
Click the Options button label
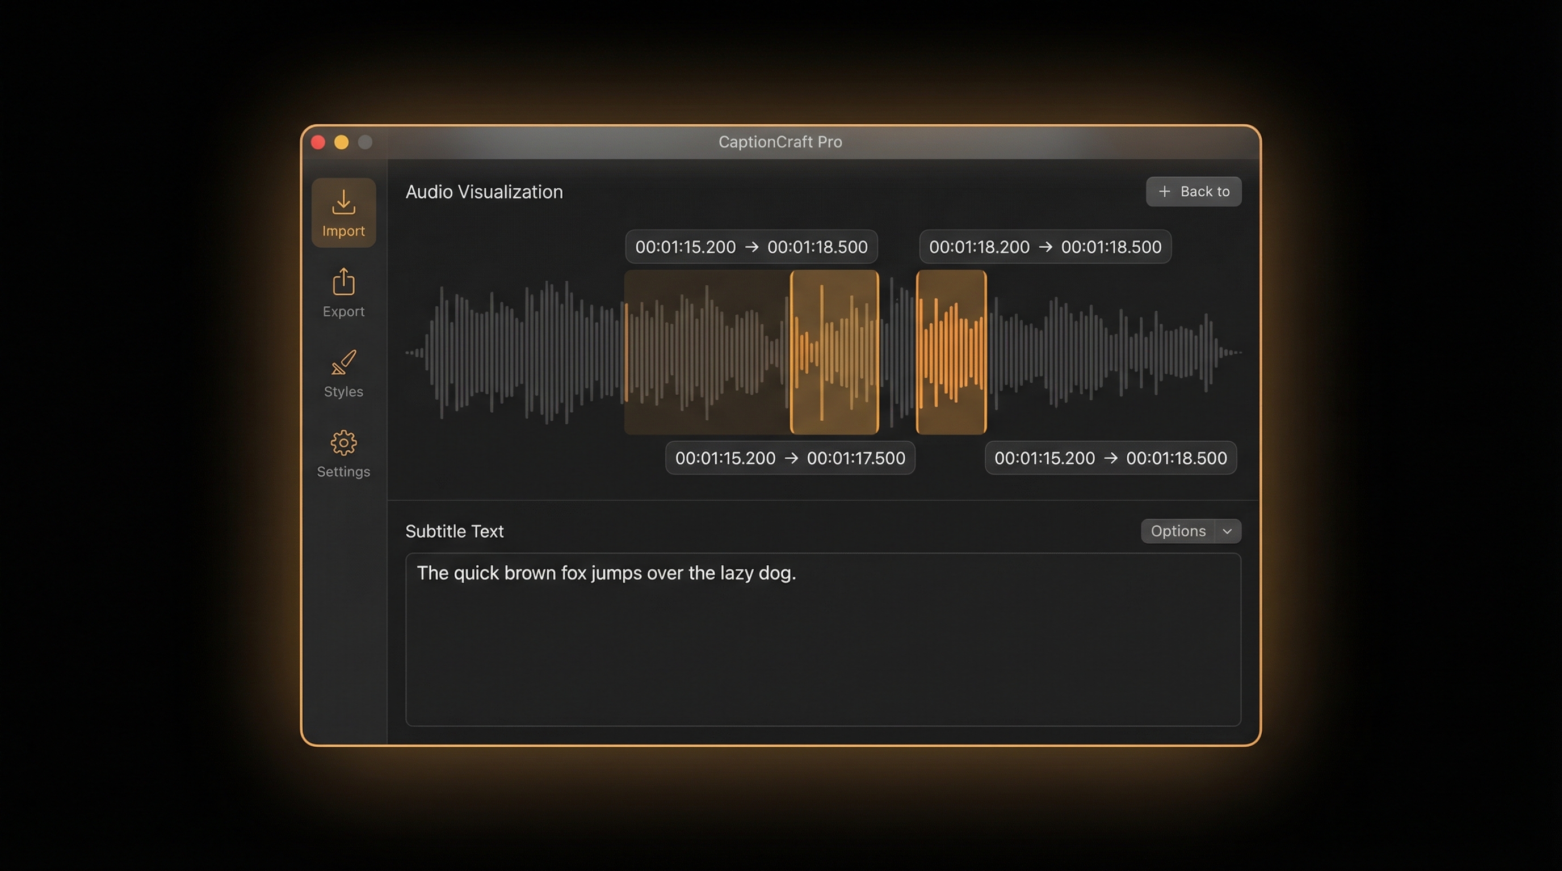(1178, 531)
